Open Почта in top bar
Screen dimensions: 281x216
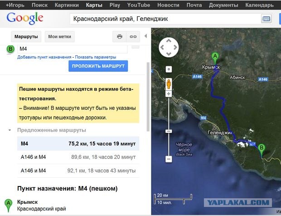194,5
